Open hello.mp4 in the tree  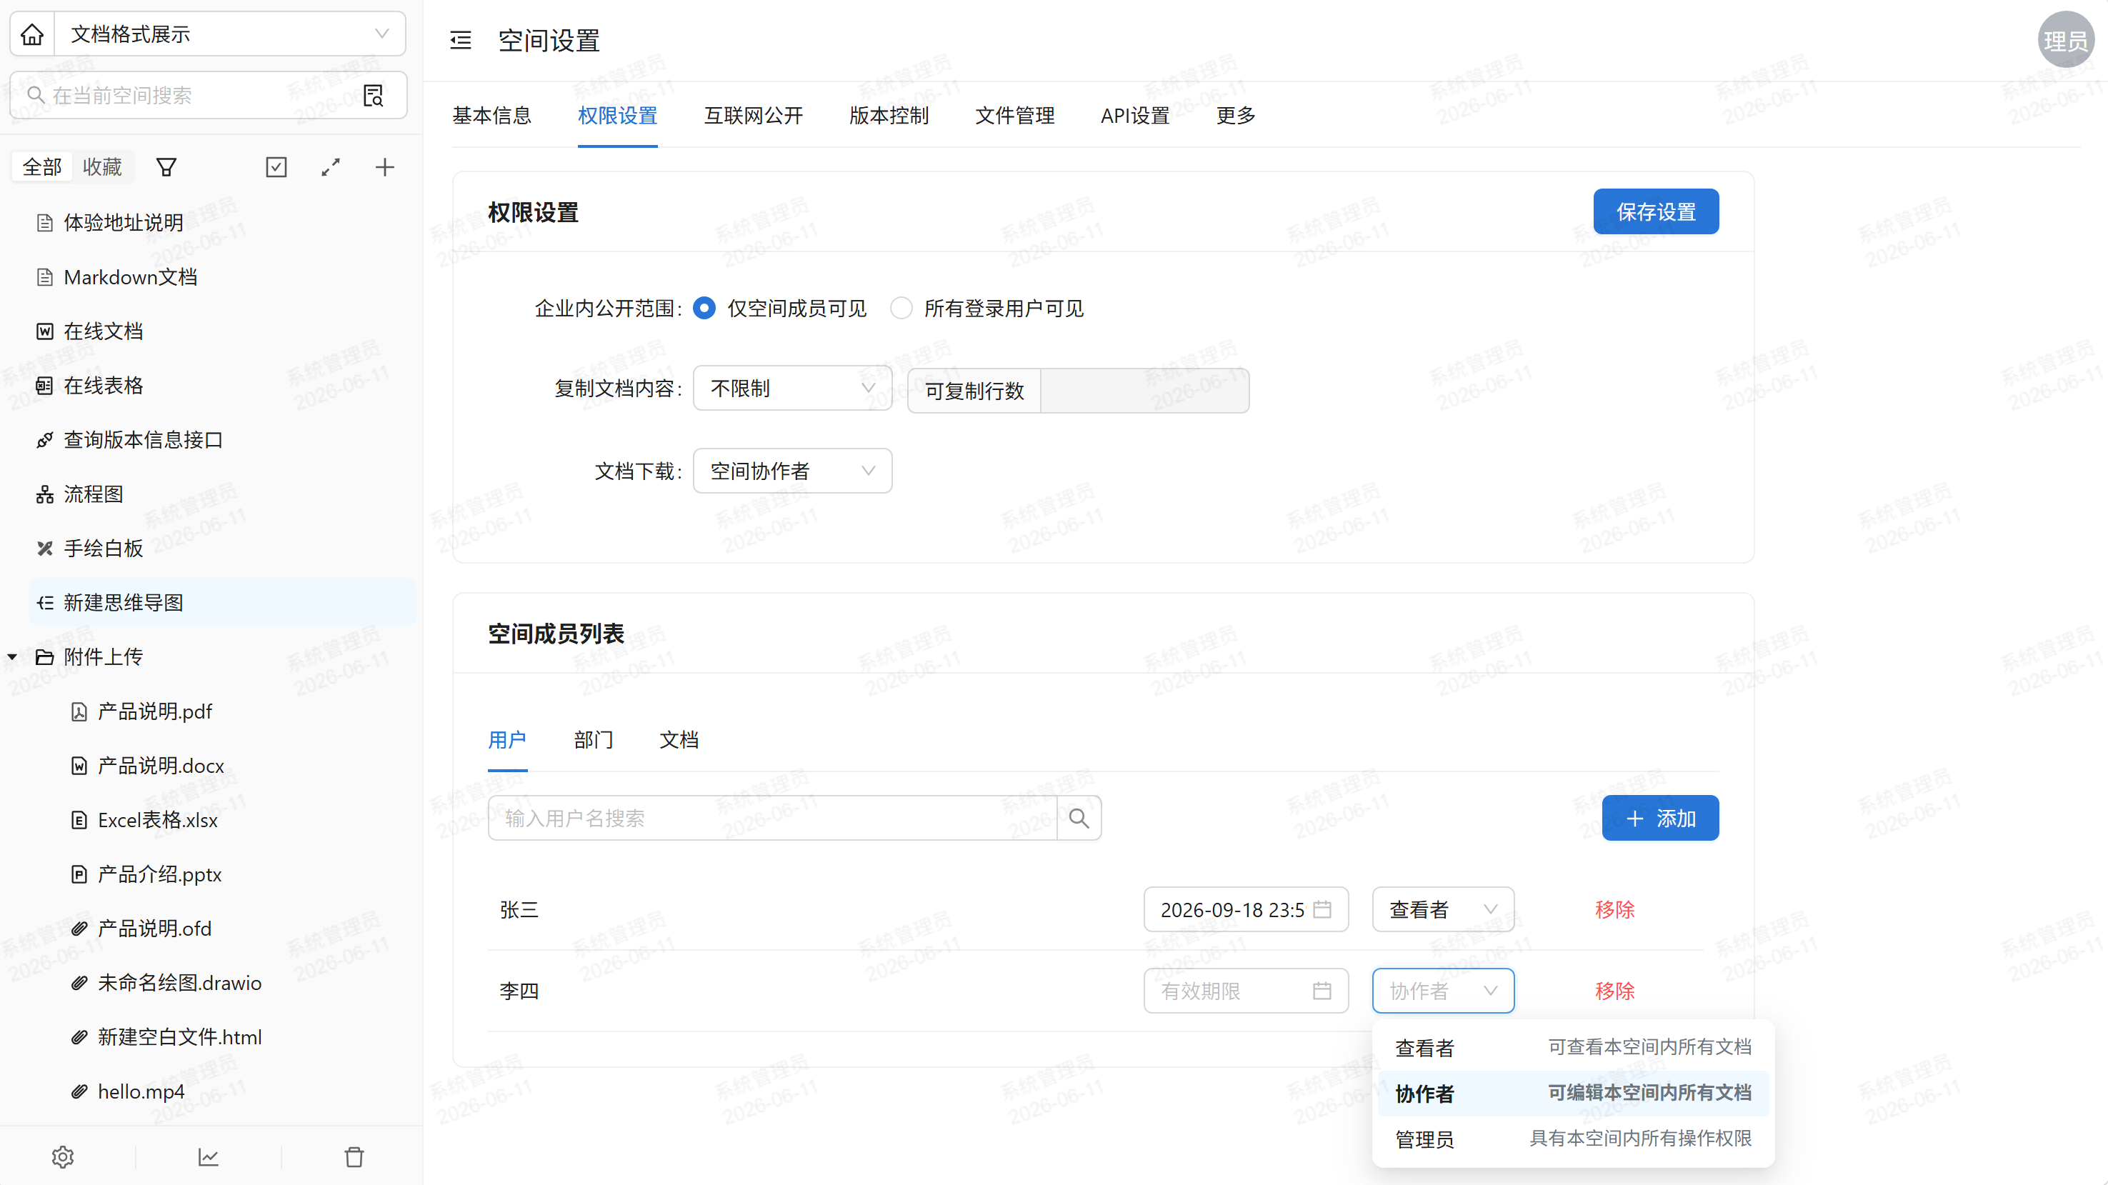click(141, 1091)
